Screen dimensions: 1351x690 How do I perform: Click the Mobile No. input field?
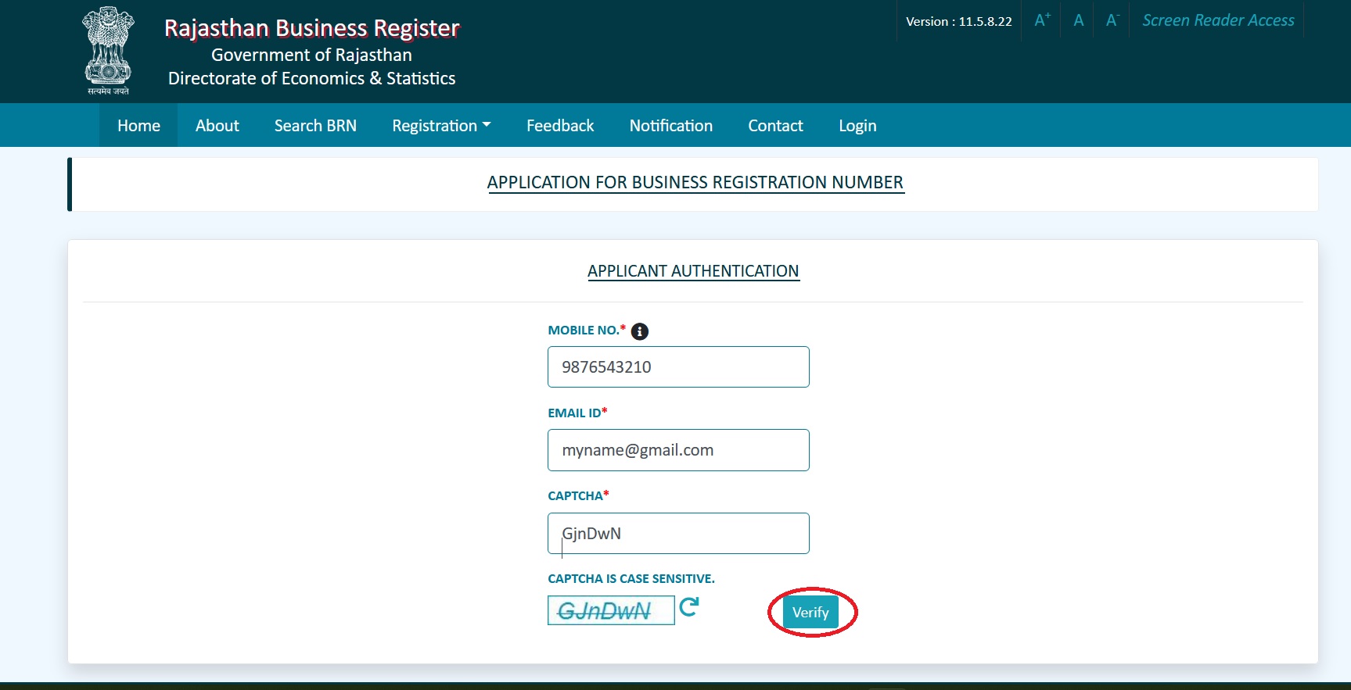(x=678, y=367)
